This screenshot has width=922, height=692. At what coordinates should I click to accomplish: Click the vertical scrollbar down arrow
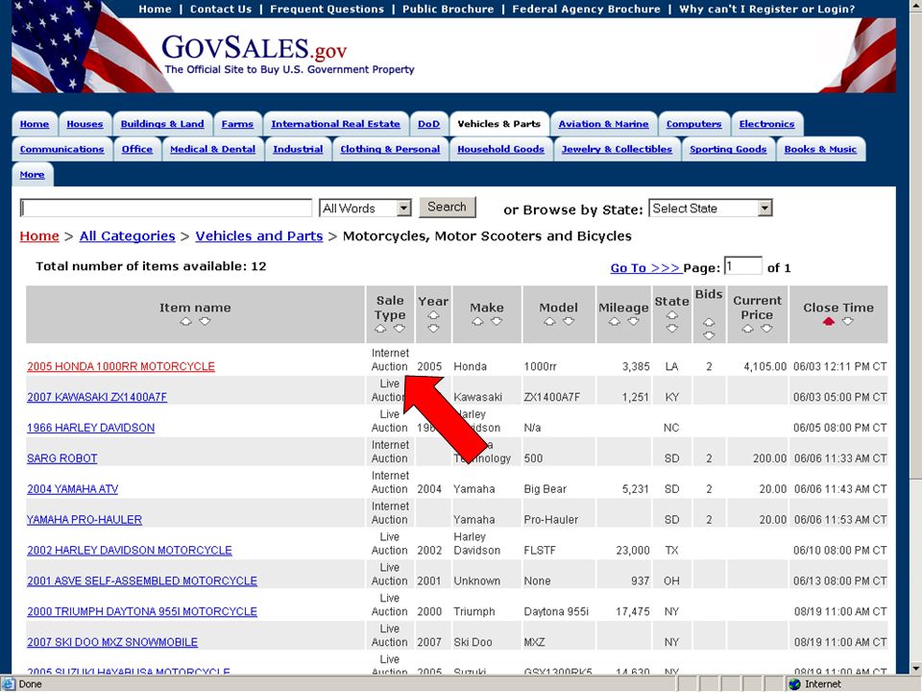tap(915, 669)
